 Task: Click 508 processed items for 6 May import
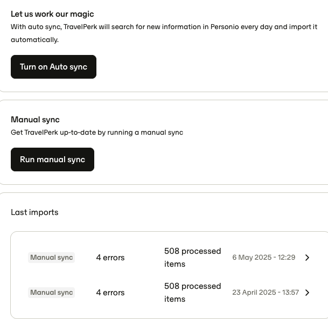(192, 258)
